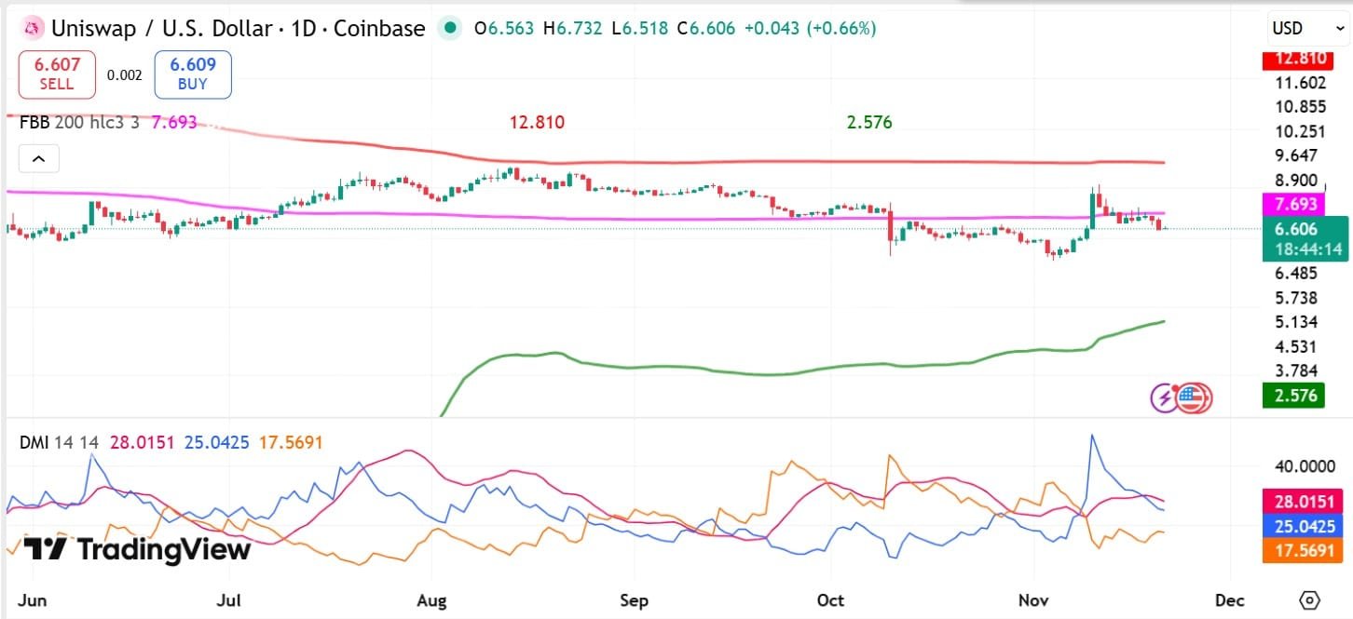Select the FBB 200 hlc3 indicator label
Screen dimensions: 1353x619
[80, 122]
